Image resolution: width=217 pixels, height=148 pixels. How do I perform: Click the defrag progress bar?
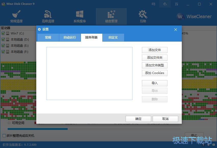point(94,129)
